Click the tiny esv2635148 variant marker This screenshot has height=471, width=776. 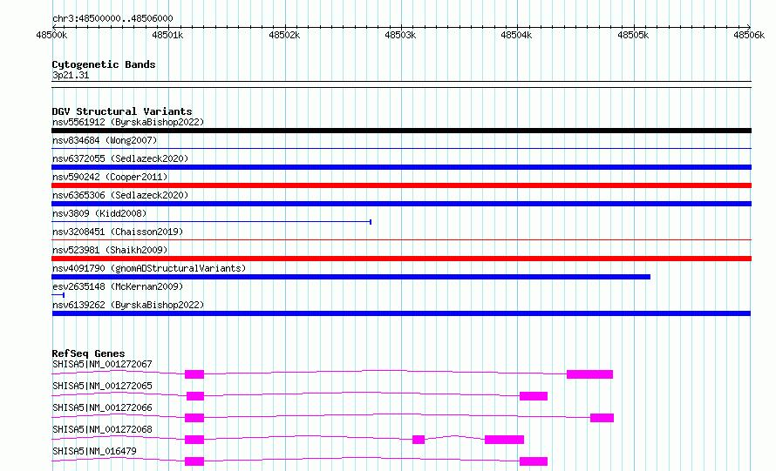point(58,295)
